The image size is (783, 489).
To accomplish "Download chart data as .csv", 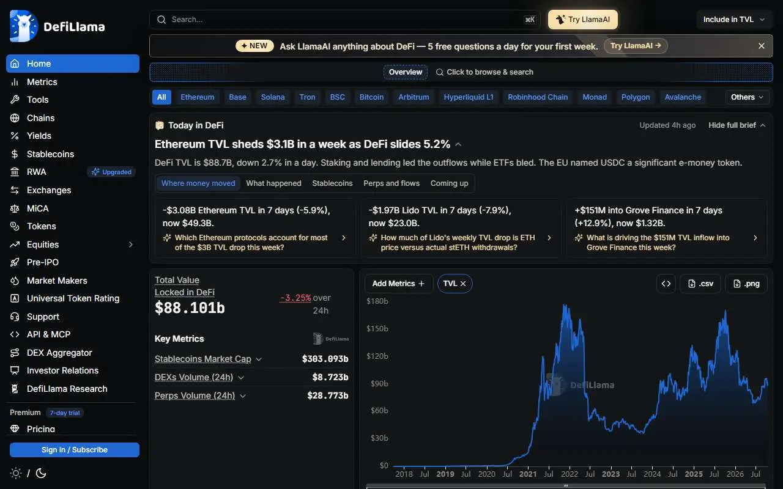I will tap(700, 284).
